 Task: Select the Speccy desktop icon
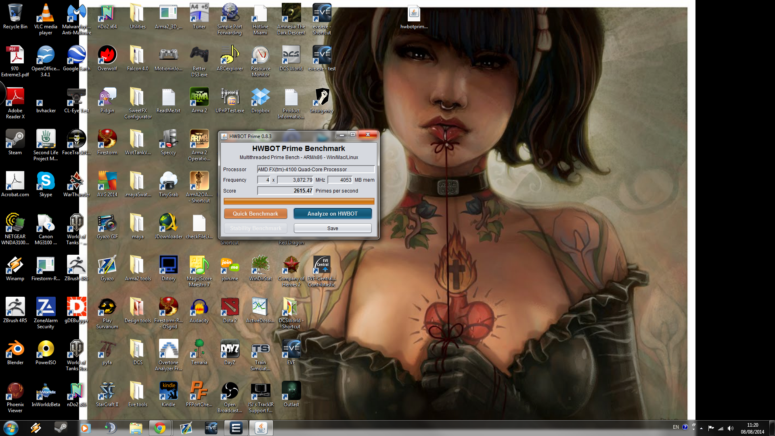(x=168, y=142)
